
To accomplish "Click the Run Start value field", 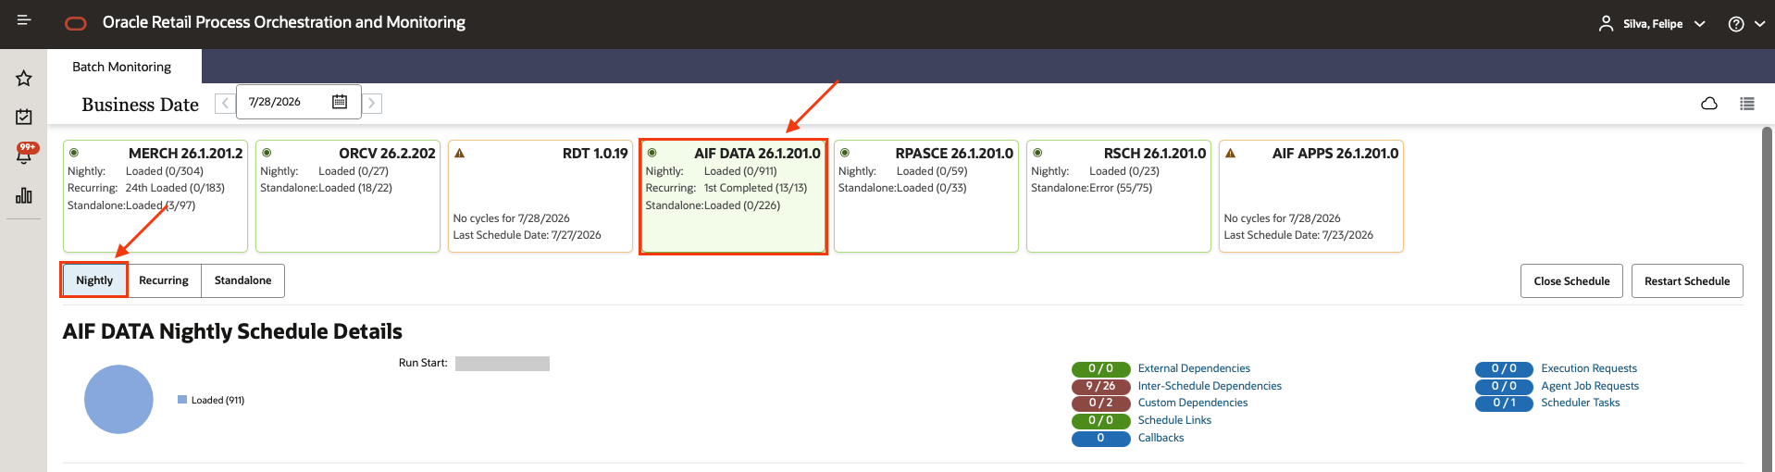I will point(503,364).
